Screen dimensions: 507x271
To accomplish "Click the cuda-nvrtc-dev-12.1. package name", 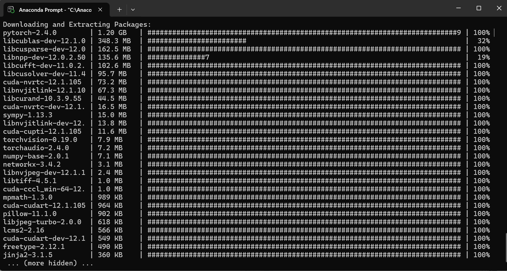I will coord(44,107).
